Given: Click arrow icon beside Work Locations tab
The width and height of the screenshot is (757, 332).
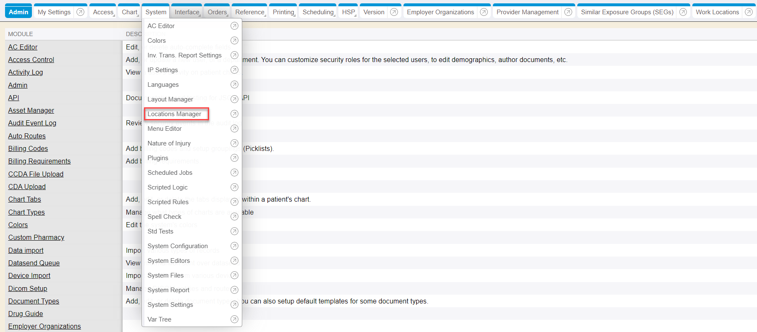Looking at the screenshot, I should point(748,12).
